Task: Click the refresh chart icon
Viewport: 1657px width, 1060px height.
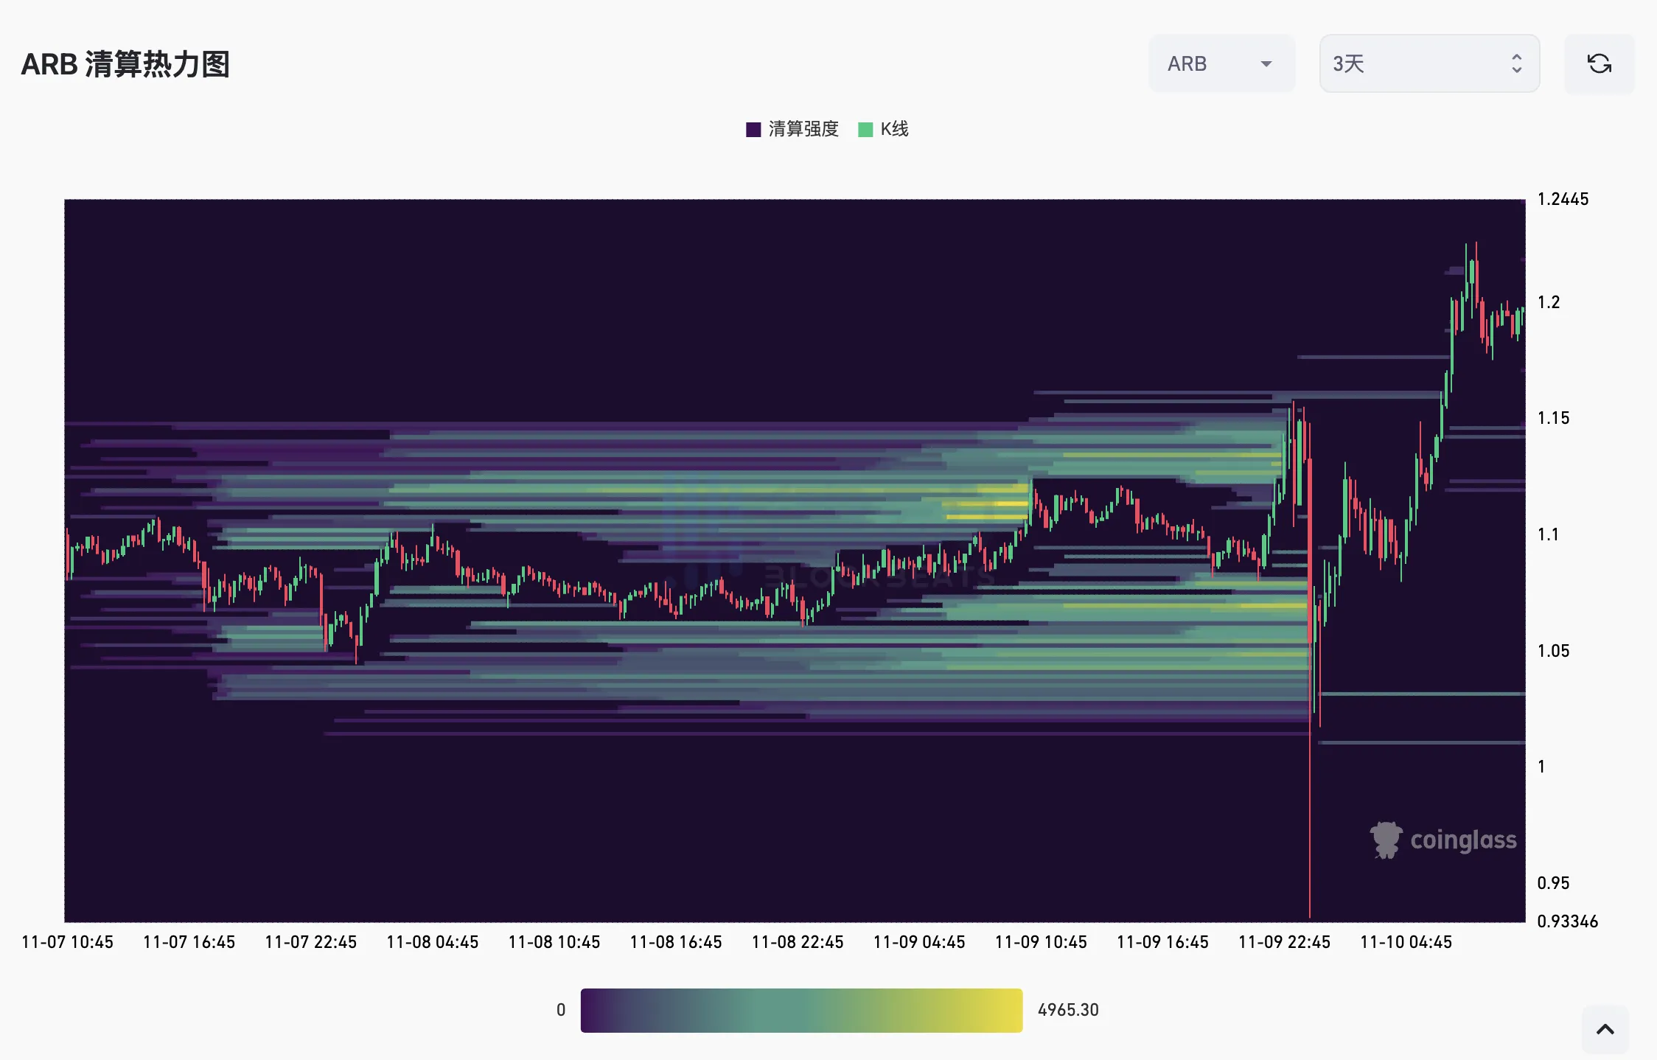Action: (x=1599, y=64)
